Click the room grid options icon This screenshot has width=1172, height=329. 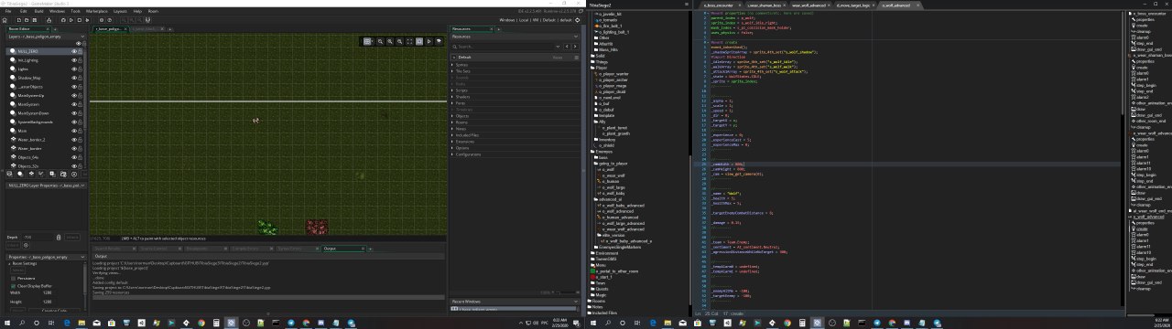coord(368,41)
